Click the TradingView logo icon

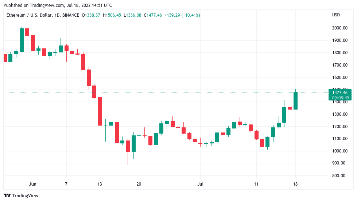[7, 196]
